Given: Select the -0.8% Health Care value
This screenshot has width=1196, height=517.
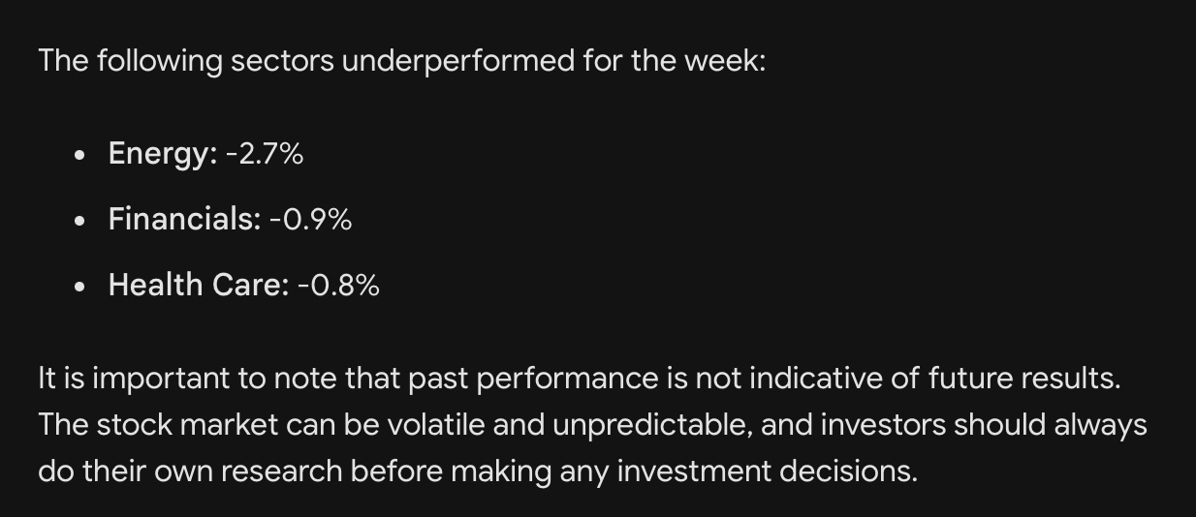Looking at the screenshot, I should coord(338,286).
